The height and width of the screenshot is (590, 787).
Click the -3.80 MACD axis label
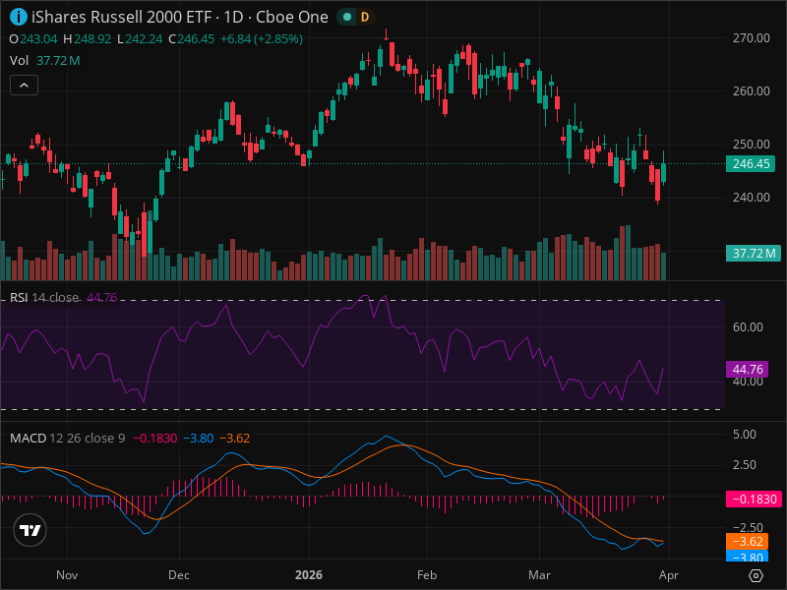748,556
